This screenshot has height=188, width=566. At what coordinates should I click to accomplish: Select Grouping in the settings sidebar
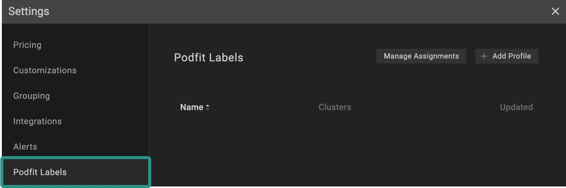tap(31, 96)
